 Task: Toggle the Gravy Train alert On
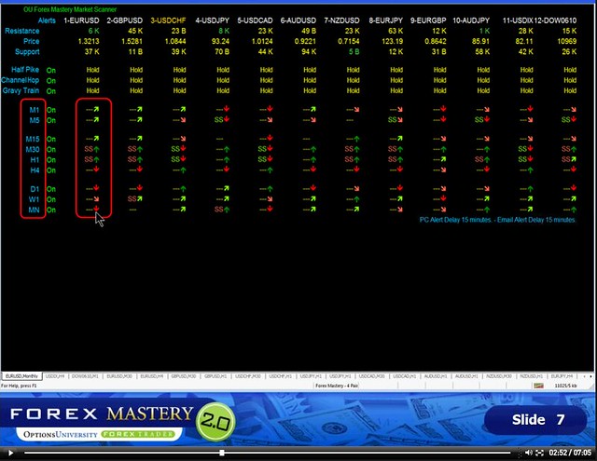(x=51, y=91)
